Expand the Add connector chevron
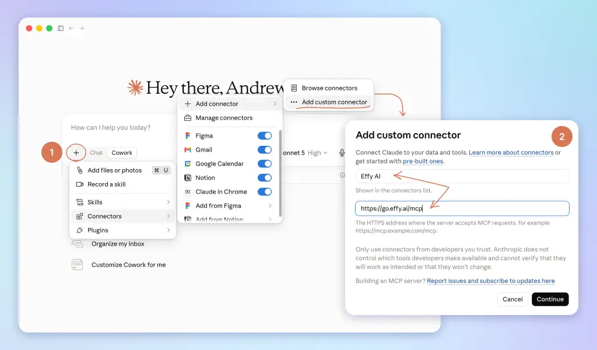The height and width of the screenshot is (350, 597). tap(275, 104)
